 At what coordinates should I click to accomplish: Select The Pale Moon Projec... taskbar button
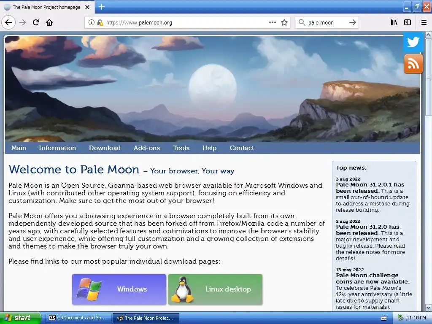point(146,318)
